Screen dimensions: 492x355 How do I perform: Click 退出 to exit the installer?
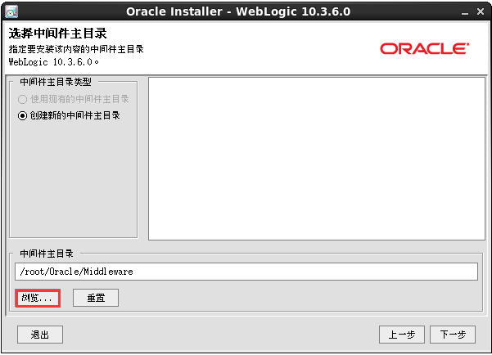tap(40, 335)
